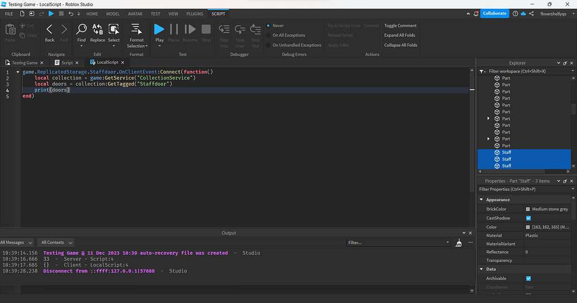Select the Never debug errors option
The image size is (577, 303).
(x=268, y=26)
